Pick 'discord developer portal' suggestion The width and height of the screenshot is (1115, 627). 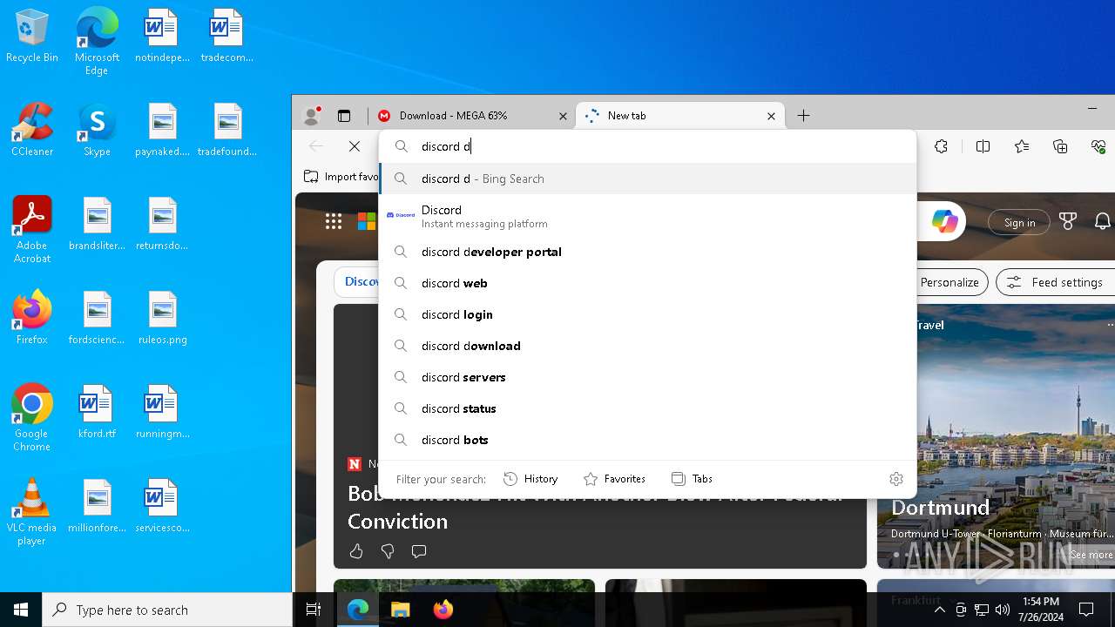click(x=647, y=252)
